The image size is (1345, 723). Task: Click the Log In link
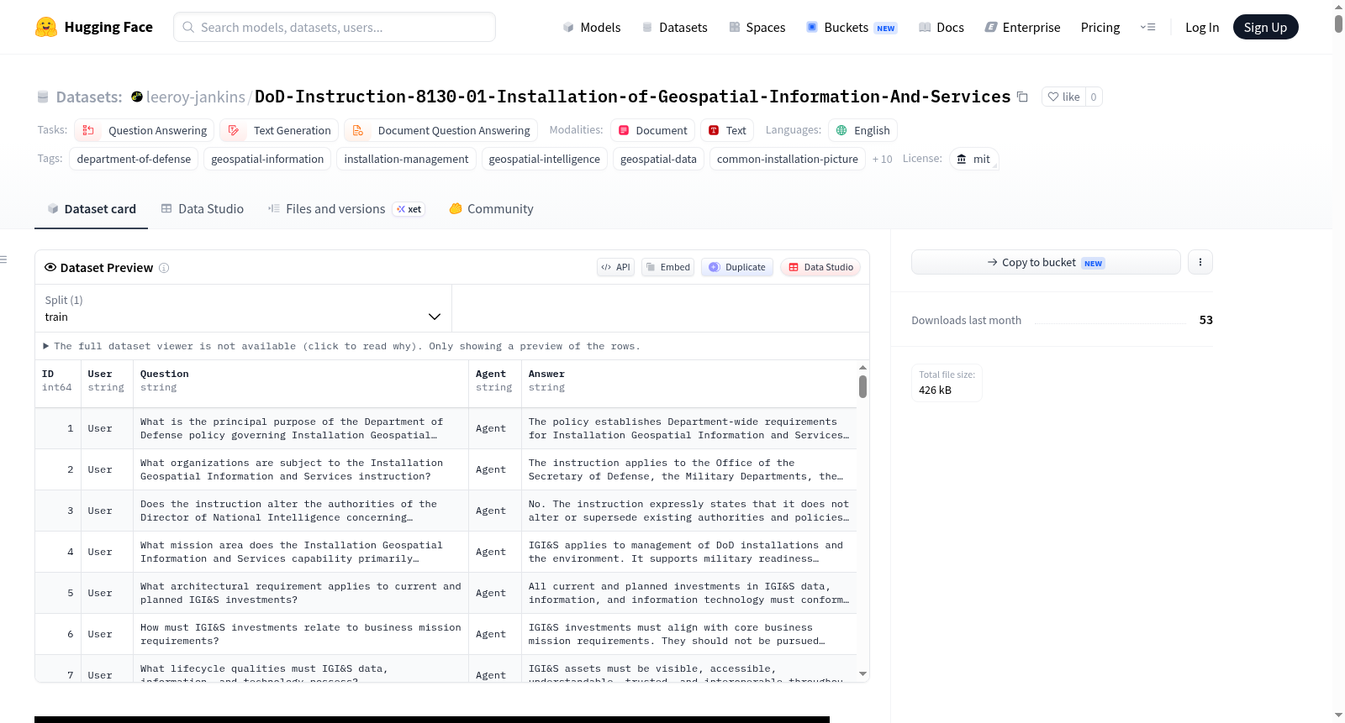pyautogui.click(x=1202, y=27)
